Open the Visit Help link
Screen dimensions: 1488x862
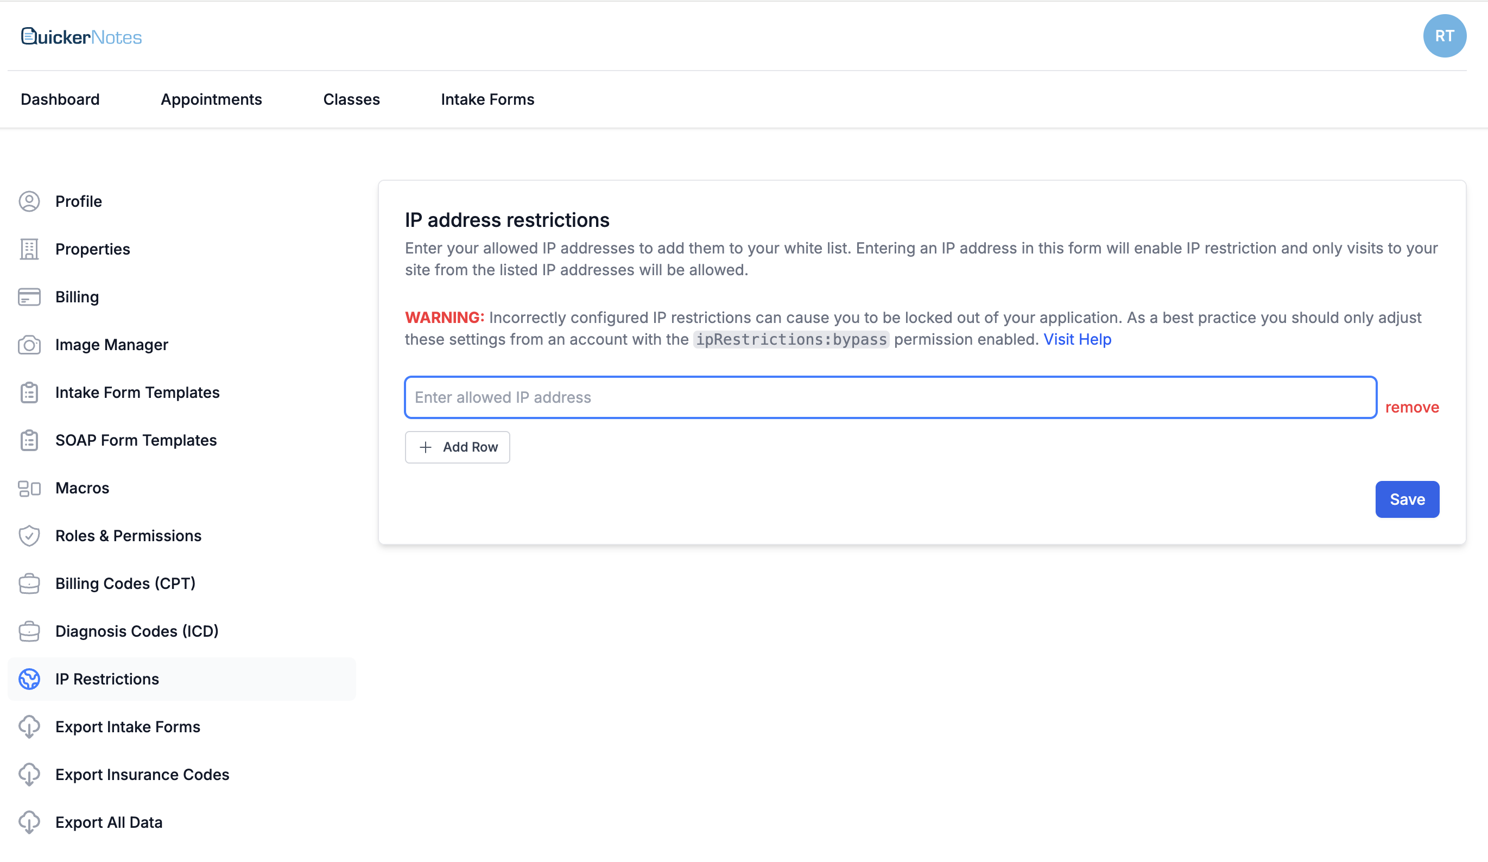coord(1077,339)
